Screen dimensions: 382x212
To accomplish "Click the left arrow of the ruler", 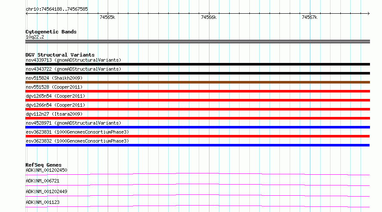I will [27, 13].
